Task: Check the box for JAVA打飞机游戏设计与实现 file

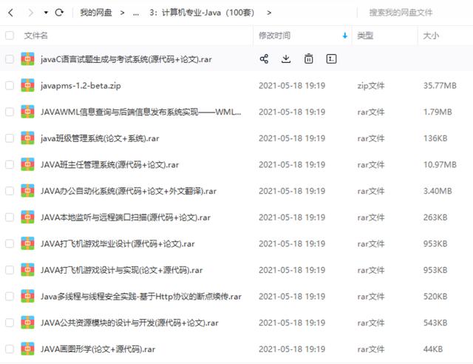Action: click(10, 270)
